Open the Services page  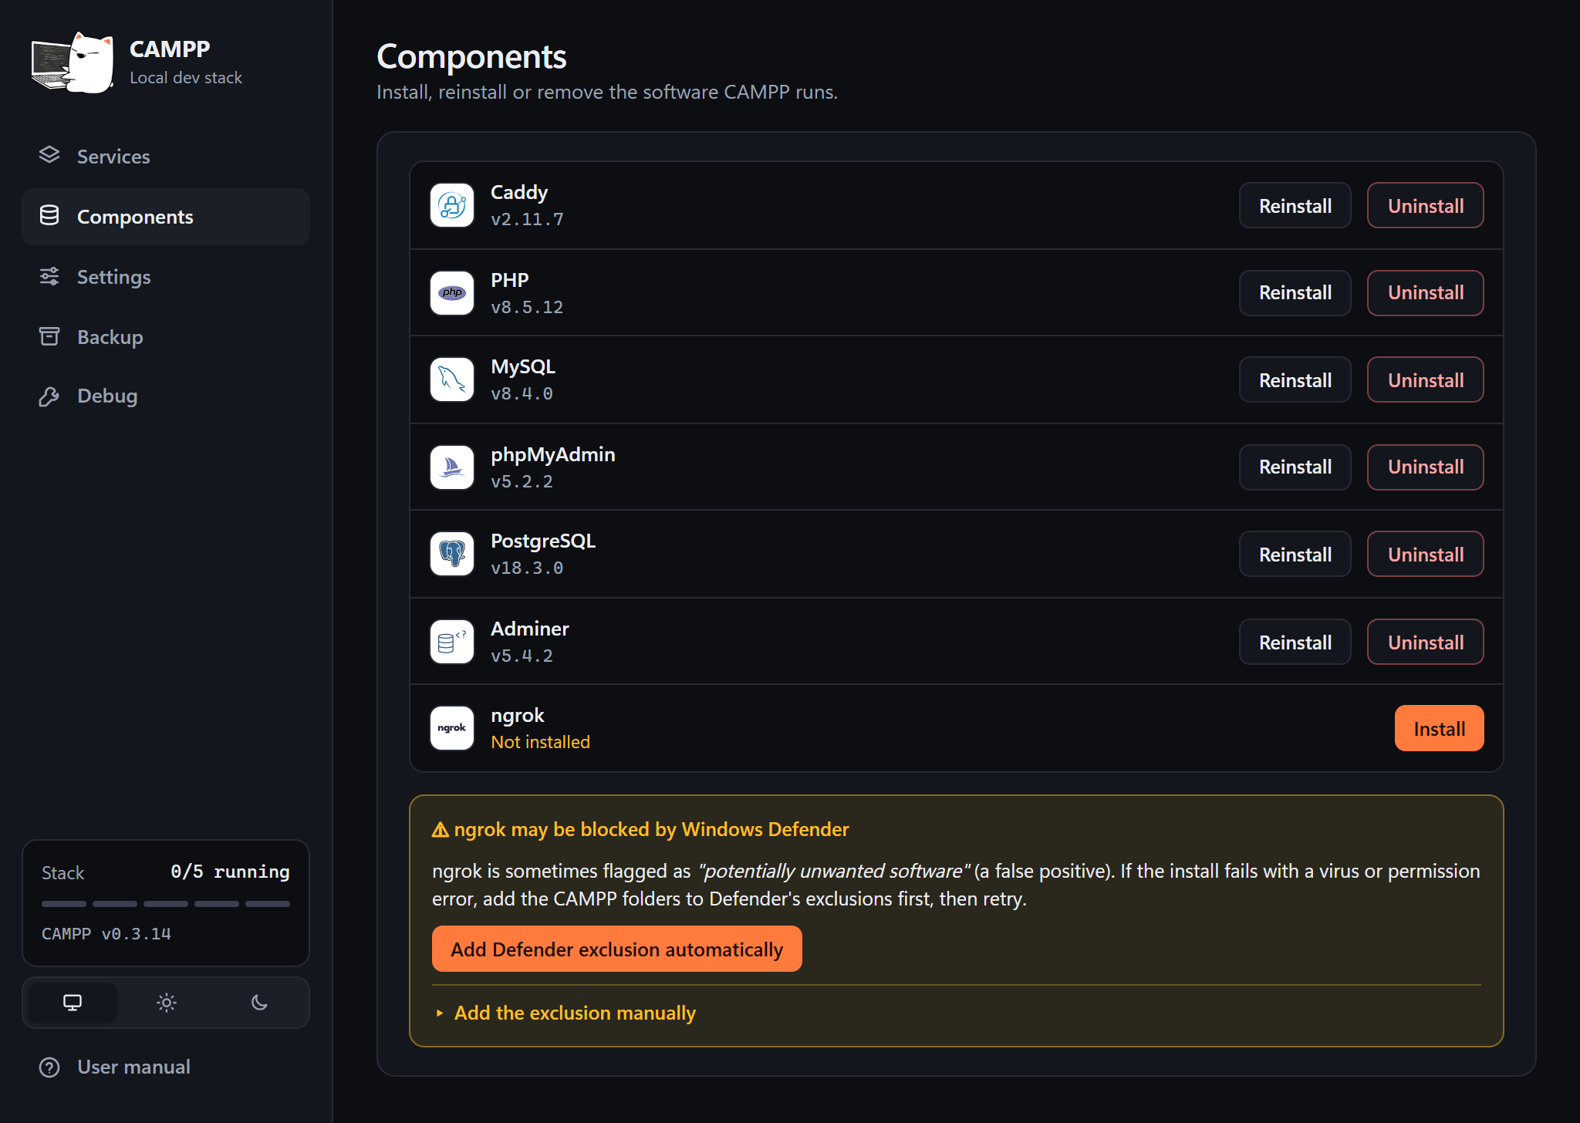[166, 157]
